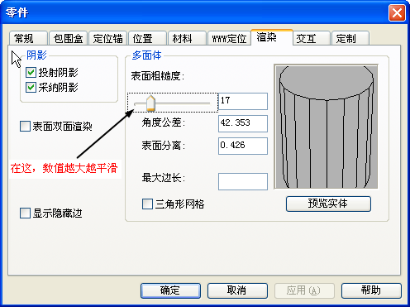Open help with the 帮助 button
Screen dimensions: 410x307
point(371,290)
